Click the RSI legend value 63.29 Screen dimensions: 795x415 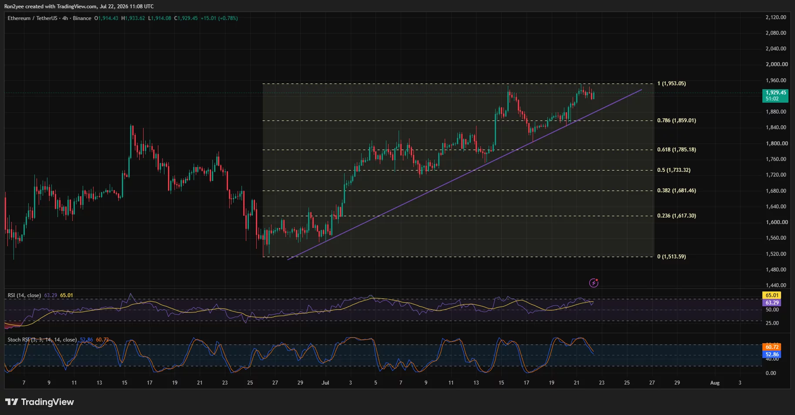(50, 295)
